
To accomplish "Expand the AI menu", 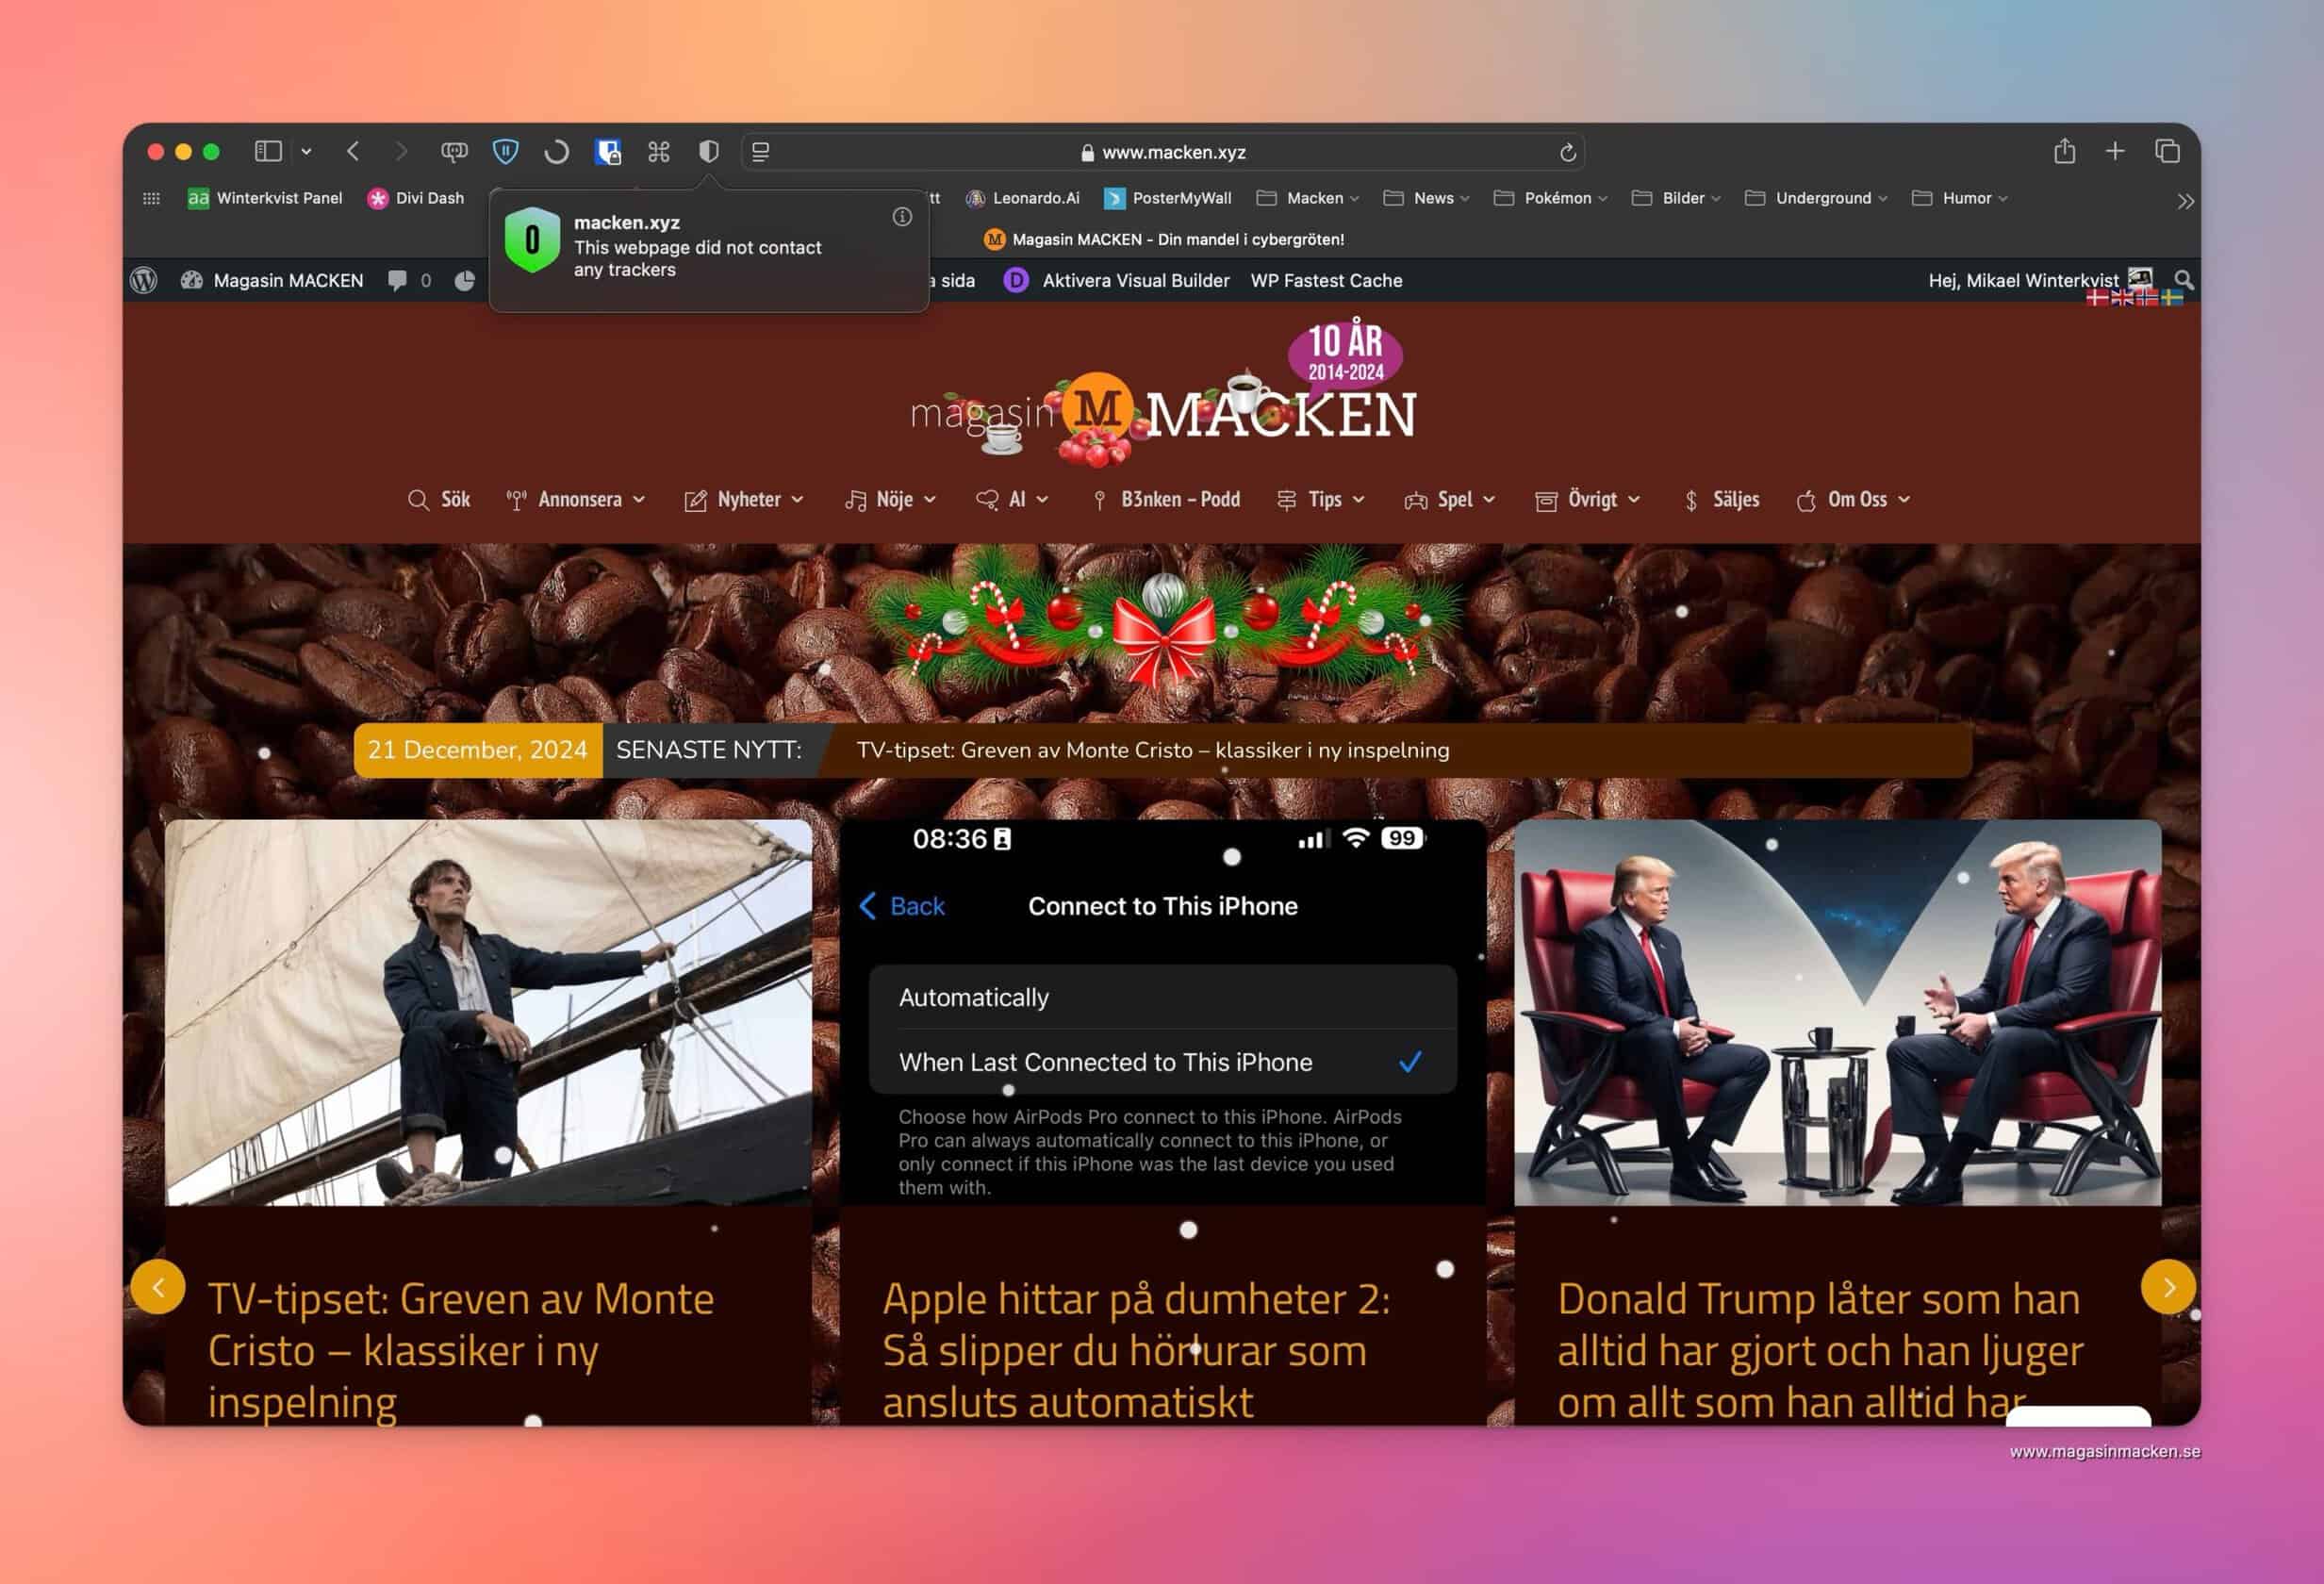I will click(1012, 500).
